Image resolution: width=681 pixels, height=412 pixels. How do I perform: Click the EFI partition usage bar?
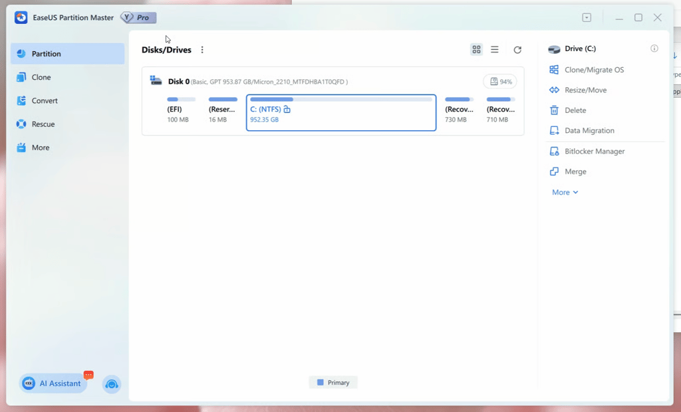(x=181, y=100)
